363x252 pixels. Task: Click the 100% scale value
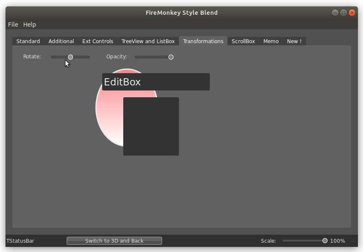[x=338, y=241]
